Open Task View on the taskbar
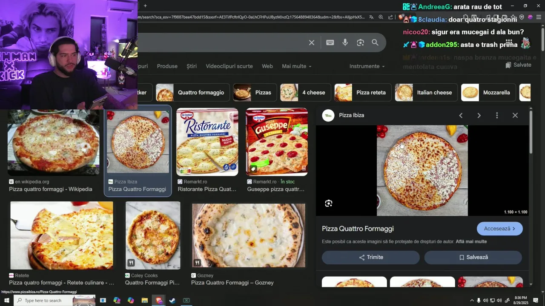Image resolution: width=545 pixels, height=306 pixels. [x=103, y=300]
